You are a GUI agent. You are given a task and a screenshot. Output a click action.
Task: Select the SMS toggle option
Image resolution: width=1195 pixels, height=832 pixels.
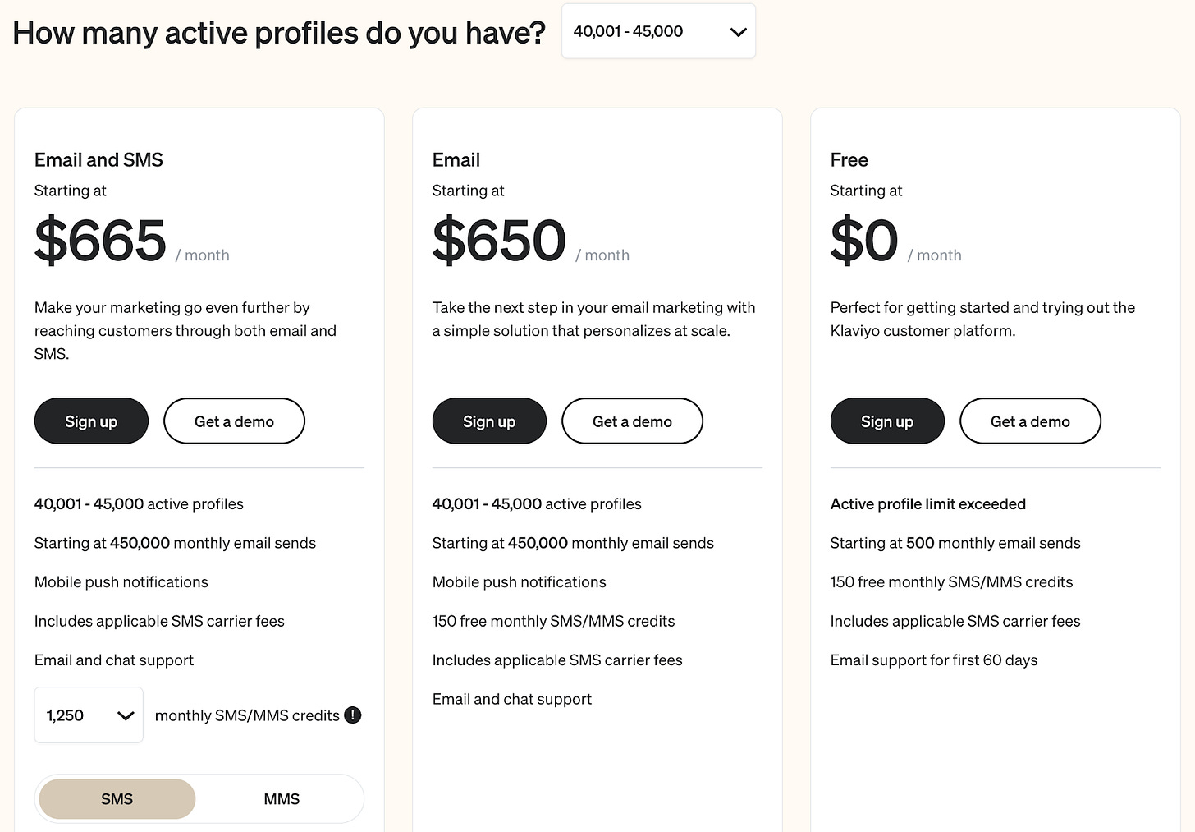(x=117, y=799)
